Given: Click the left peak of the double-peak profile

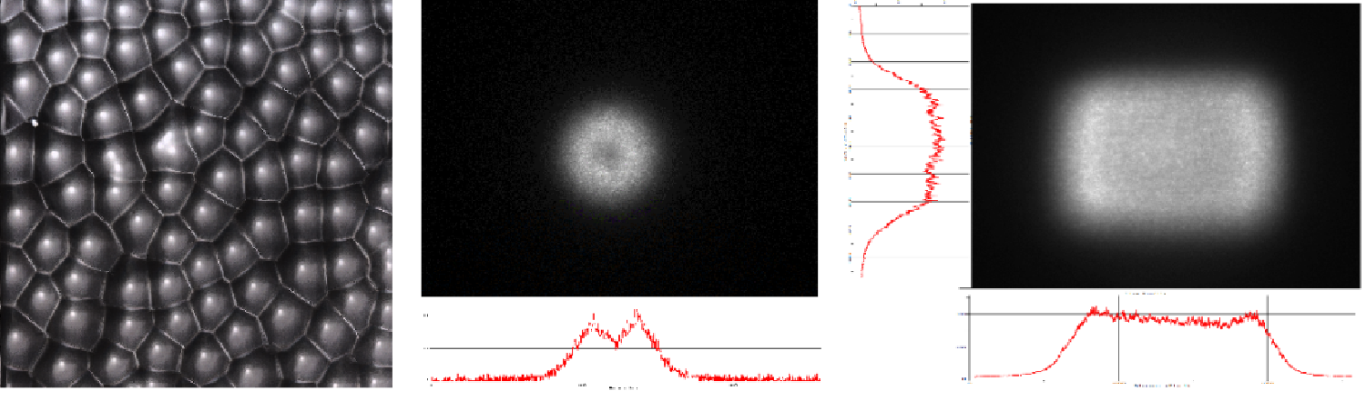Looking at the screenshot, I should (594, 323).
